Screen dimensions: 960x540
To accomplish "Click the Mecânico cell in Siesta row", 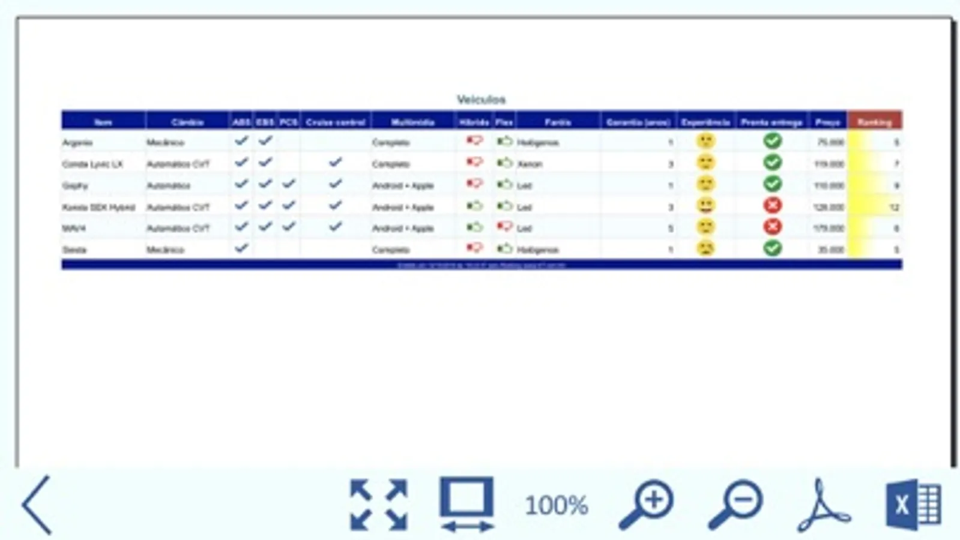I will pyautogui.click(x=187, y=250).
